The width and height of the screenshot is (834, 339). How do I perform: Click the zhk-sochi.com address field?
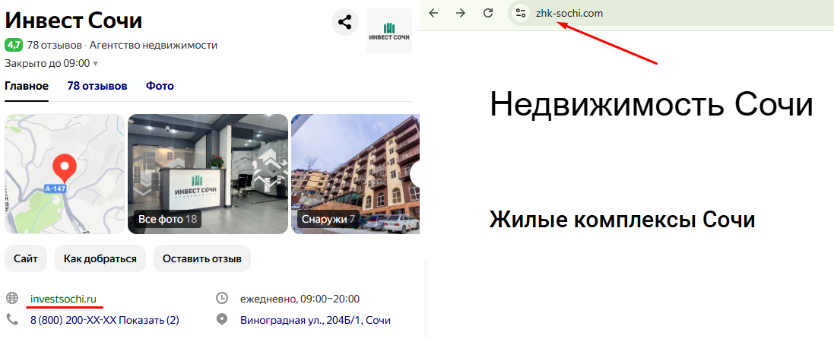click(x=569, y=14)
